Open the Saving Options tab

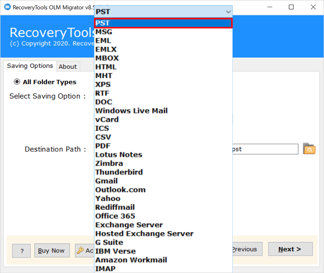(30, 66)
